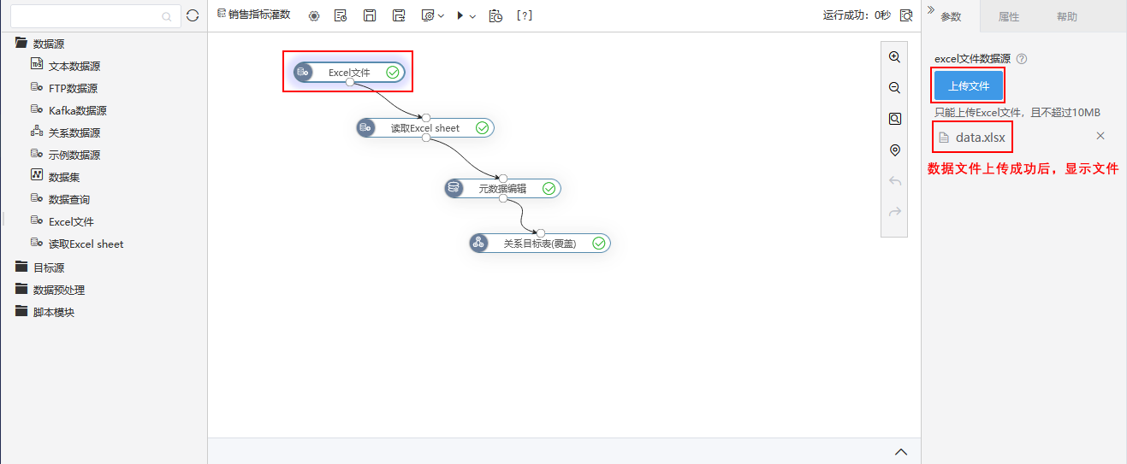Select 关系数据源 in the tree
The height and width of the screenshot is (464, 1127).
tap(74, 132)
